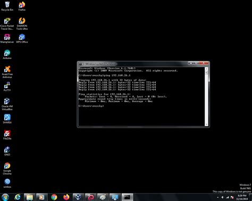Image resolution: width=252 pixels, height=201 pixels.
Task: Click the 'Packets: Sent = 4' line
Action: click(x=125, y=97)
